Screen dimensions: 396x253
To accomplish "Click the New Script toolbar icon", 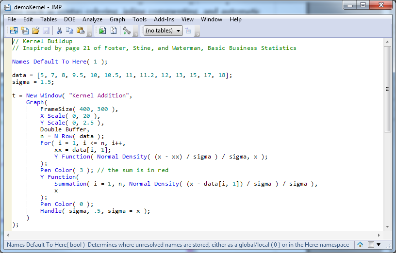I will click(25, 31).
